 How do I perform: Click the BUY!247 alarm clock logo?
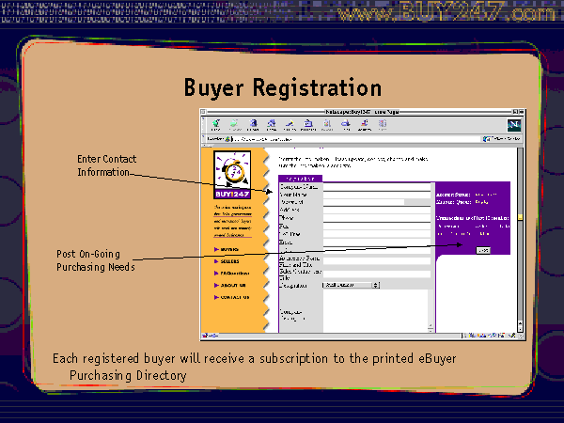pos(232,175)
